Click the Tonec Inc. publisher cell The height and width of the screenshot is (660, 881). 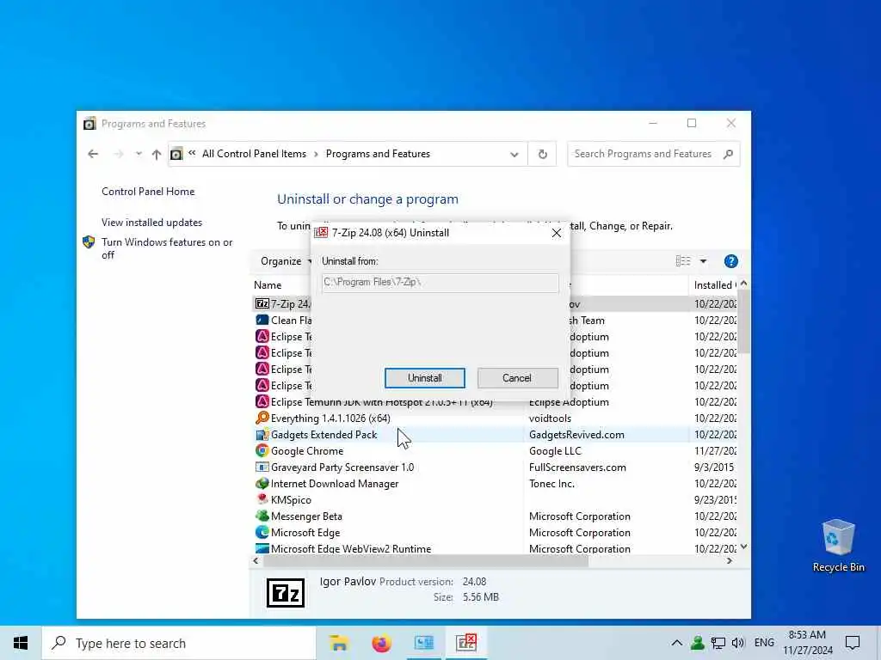click(x=551, y=483)
